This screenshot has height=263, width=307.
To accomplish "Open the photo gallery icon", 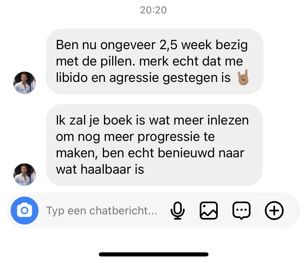I will pos(209,211).
